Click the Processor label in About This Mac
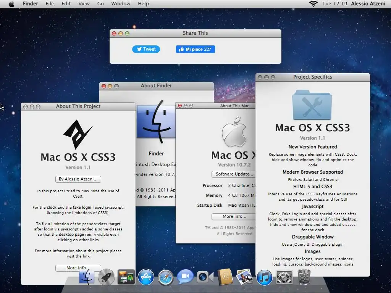391x293 pixels. tap(212, 186)
